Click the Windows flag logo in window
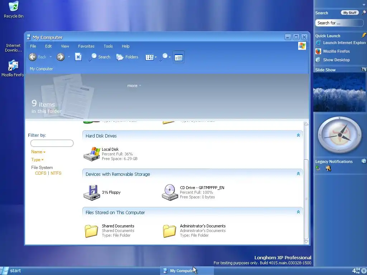 tap(302, 46)
